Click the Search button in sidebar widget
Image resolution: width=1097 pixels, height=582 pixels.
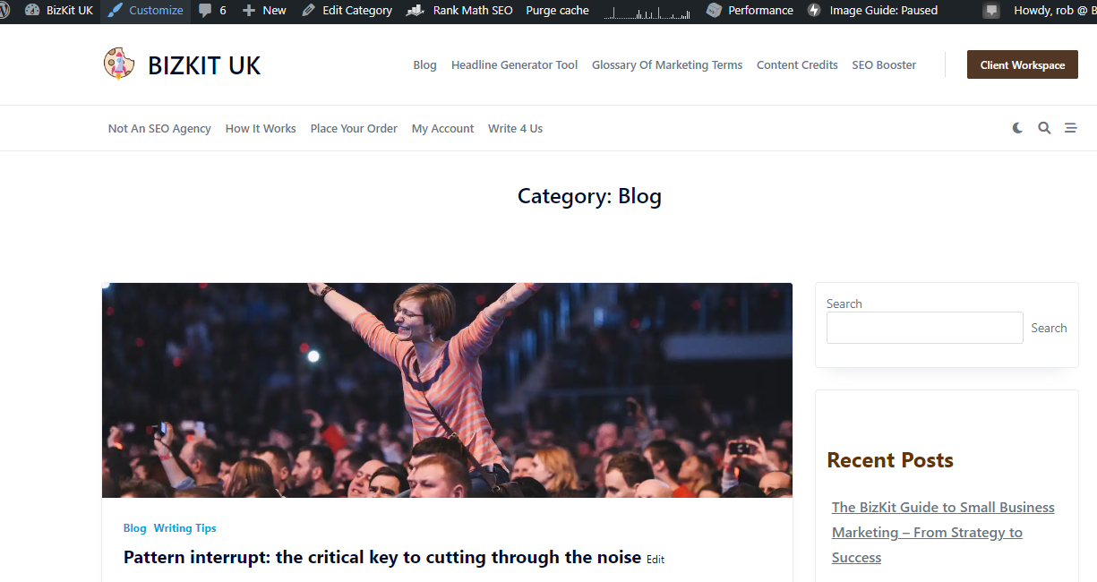[1049, 328]
